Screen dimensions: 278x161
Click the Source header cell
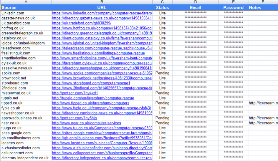tap(26, 8)
